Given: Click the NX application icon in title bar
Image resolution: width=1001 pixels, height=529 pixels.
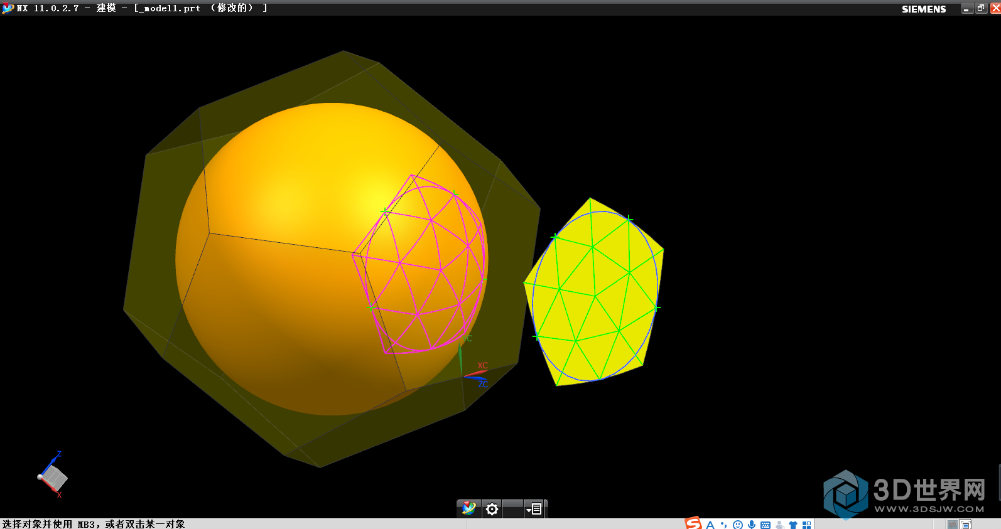Looking at the screenshot, I should [8, 8].
